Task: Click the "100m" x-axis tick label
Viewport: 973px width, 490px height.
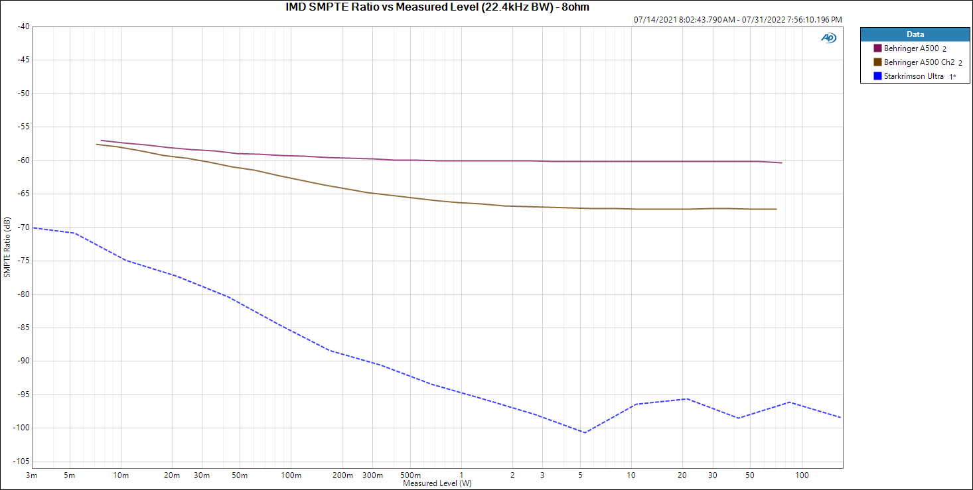Action: click(291, 475)
